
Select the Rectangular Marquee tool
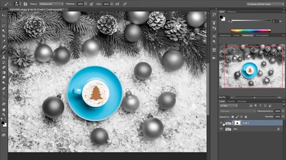[x=4, y=20]
